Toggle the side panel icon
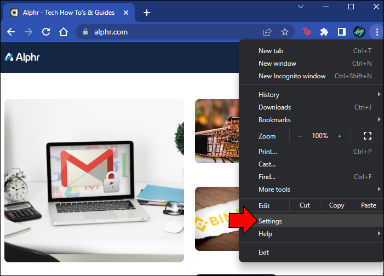 342,32
